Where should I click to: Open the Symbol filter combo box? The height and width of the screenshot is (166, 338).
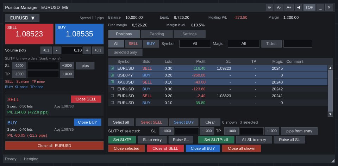pos(195,44)
